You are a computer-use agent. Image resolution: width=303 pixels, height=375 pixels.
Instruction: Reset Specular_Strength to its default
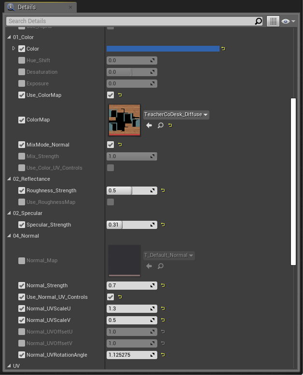click(163, 225)
